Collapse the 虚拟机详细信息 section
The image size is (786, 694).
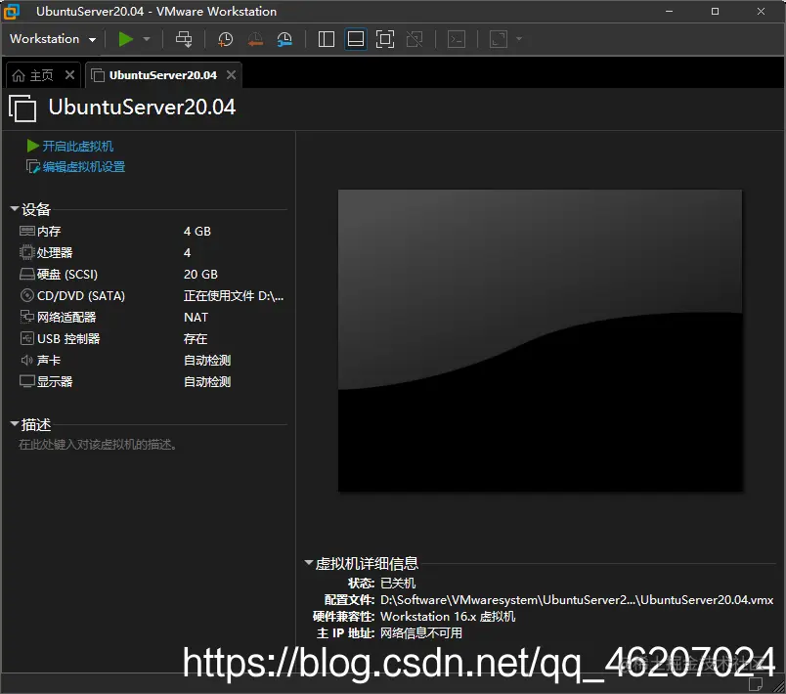click(x=309, y=563)
